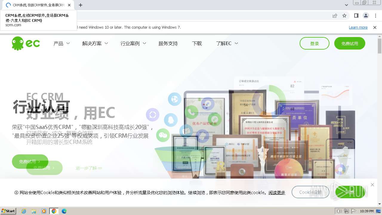The height and width of the screenshot is (215, 382).
Task: Open the Windows Start menu
Action: (8, 211)
